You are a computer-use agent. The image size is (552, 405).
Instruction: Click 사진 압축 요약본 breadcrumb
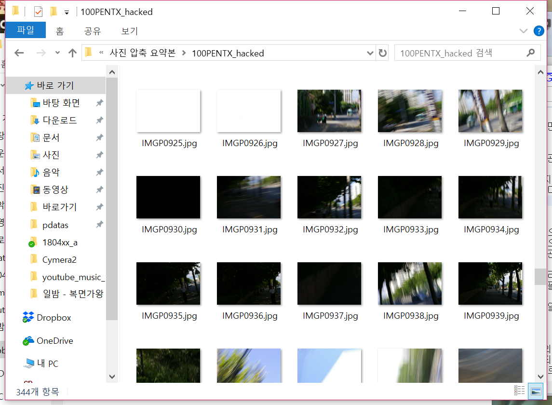[143, 53]
